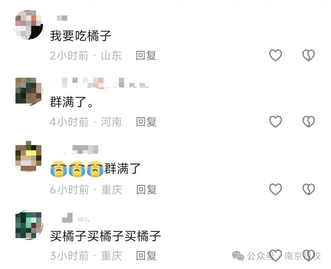Dislike the comment 我要吃橘子
Screen dimensions: 331x269
pos(309,55)
